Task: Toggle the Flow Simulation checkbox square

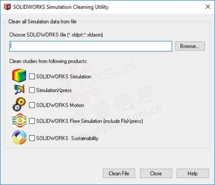Action: click(32, 121)
